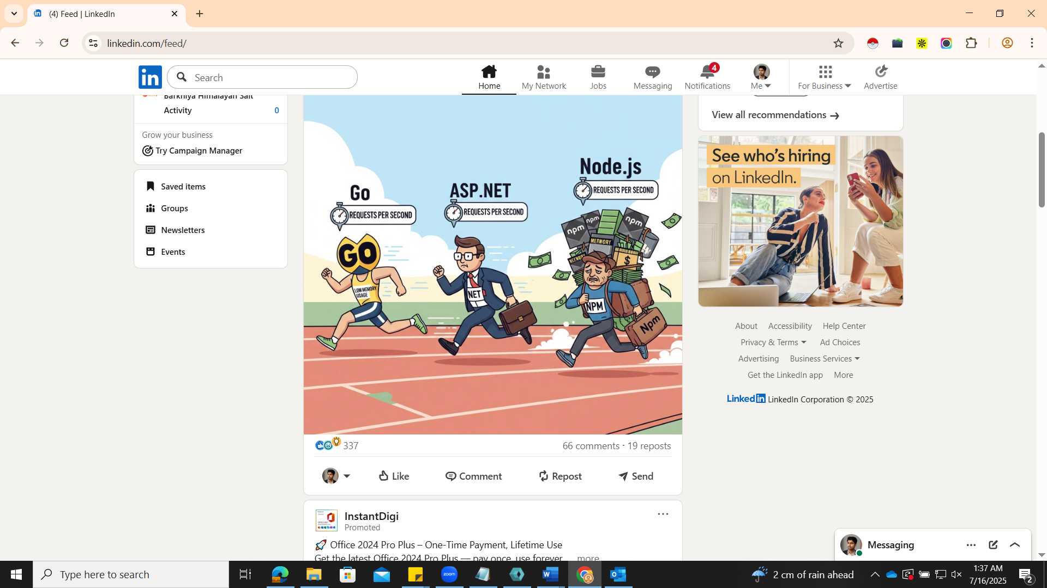This screenshot has width=1047, height=588.
Task: Click Try Campaign Manager link
Action: (x=192, y=151)
